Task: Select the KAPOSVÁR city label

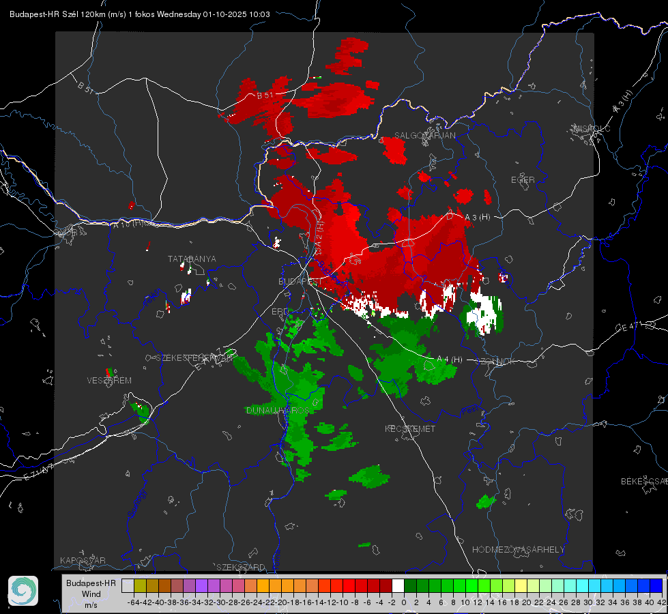Action: coord(83,560)
